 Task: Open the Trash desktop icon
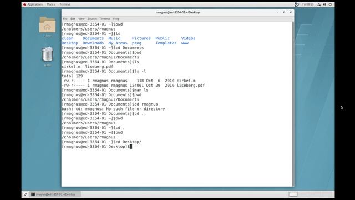[47, 57]
